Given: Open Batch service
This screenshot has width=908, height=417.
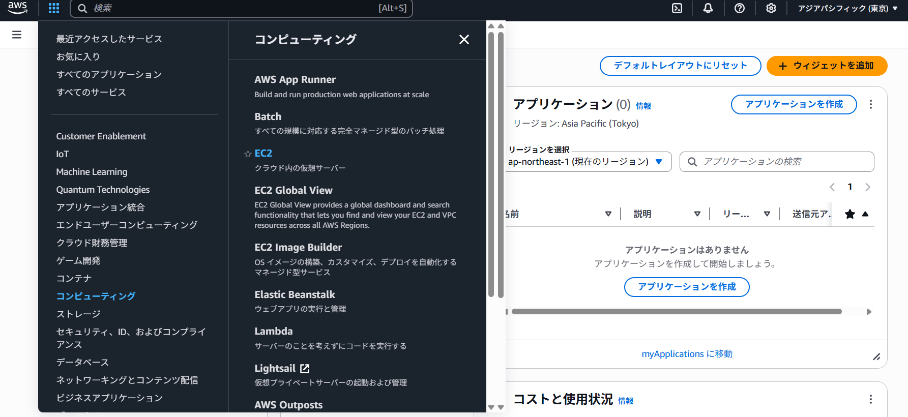Looking at the screenshot, I should click(268, 116).
